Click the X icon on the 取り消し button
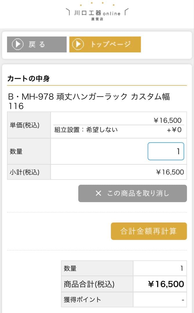Image resolution: width=194 pixels, height=313 pixels. tap(99, 193)
